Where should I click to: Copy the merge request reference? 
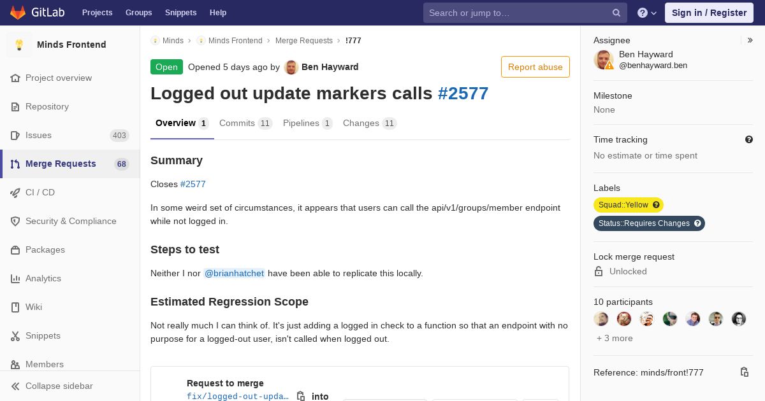tap(744, 372)
